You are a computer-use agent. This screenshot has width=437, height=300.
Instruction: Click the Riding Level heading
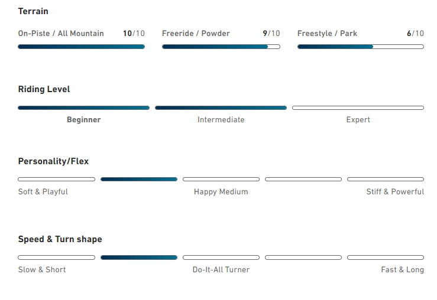click(x=44, y=89)
